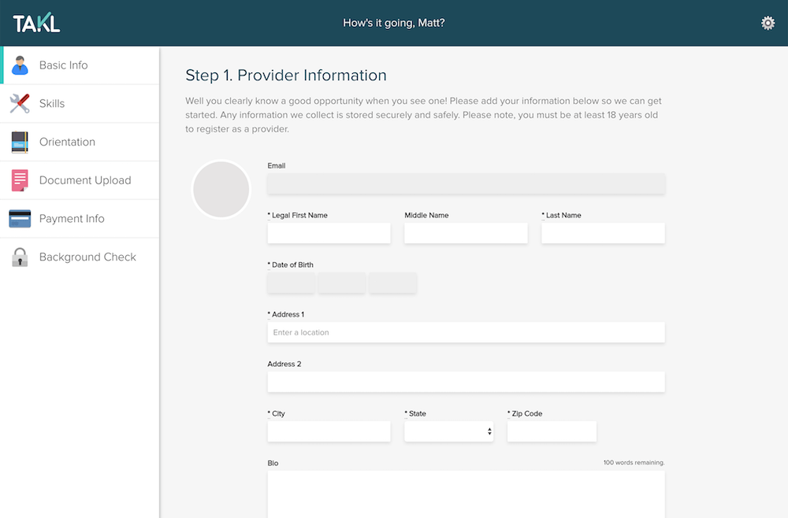The height and width of the screenshot is (518, 788).
Task: Open the Payment Info section
Action: pyautogui.click(x=72, y=219)
